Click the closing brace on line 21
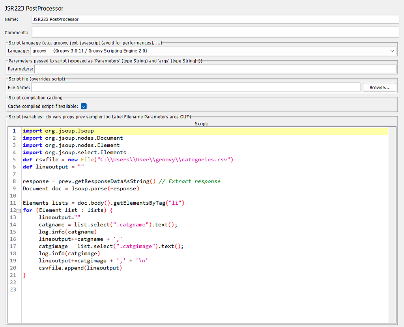This screenshot has width=404, height=327. pyautogui.click(x=24, y=275)
